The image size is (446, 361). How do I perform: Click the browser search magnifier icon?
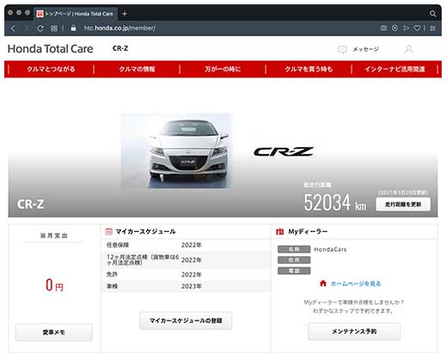tap(432, 14)
